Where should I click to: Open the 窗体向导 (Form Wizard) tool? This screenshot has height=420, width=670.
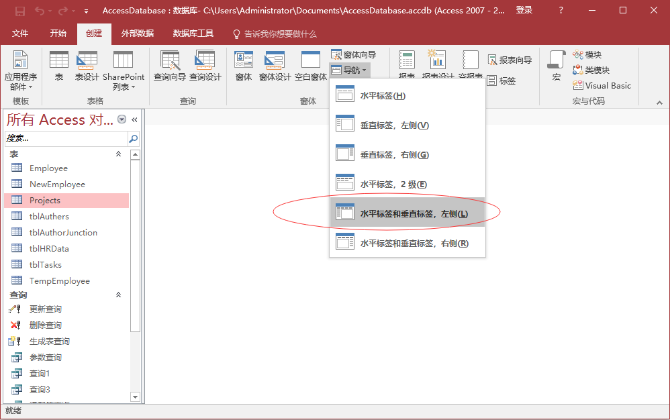point(354,55)
